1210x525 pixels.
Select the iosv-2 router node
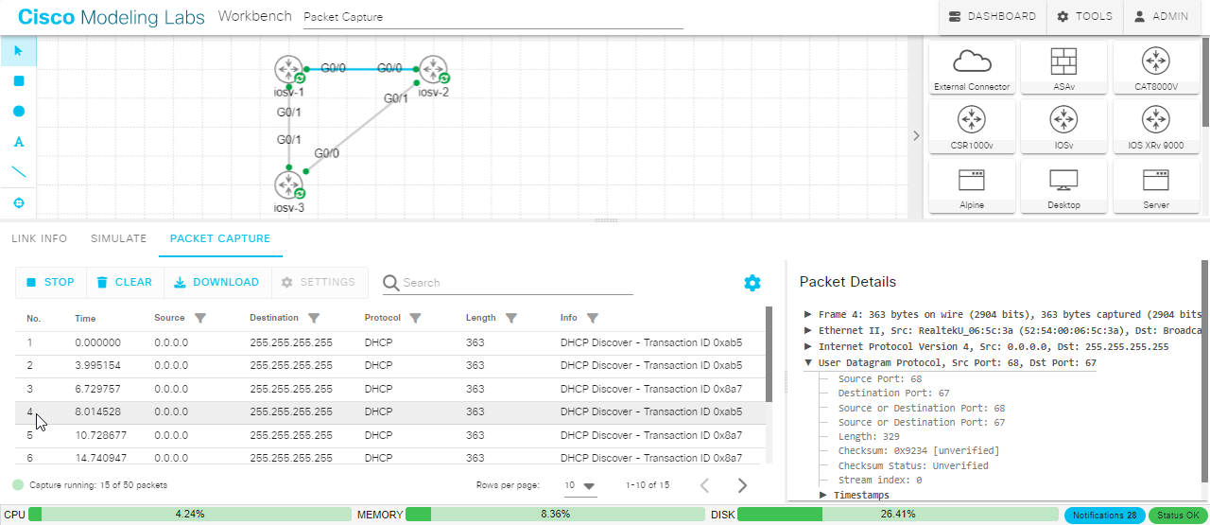point(433,69)
